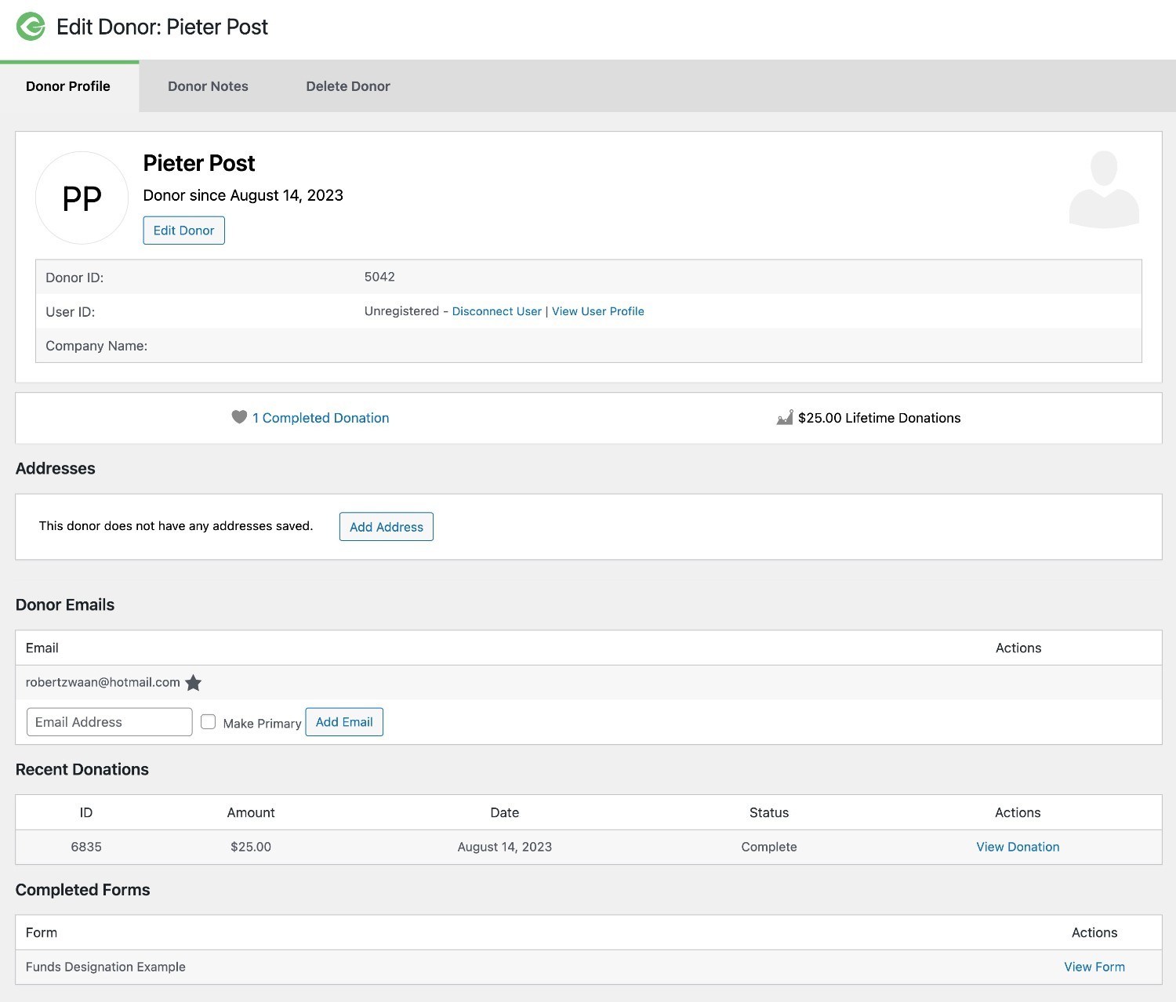Click the primary email star icon
1176x1002 pixels.
(194, 683)
